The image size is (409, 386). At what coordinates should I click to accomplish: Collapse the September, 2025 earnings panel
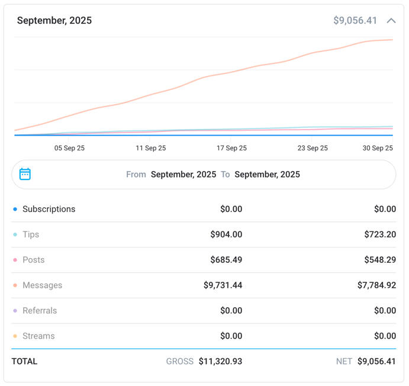[391, 21]
